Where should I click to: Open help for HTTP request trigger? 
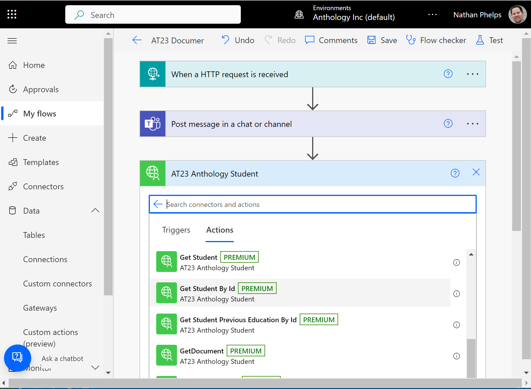(448, 74)
